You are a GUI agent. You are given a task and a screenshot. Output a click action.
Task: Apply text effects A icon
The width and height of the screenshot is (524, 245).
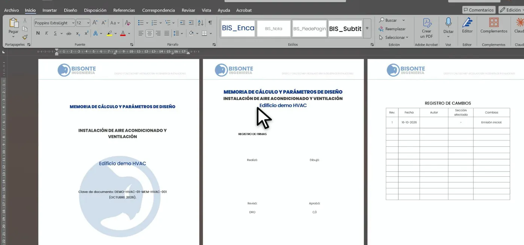[x=95, y=33]
